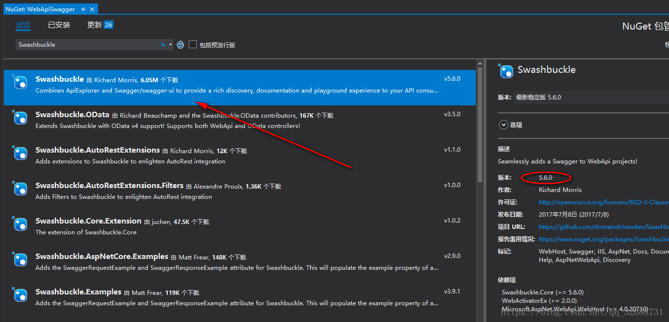Click version v1.0.0 in the AutoRestExtensions.Filters row

pyautogui.click(x=452, y=185)
